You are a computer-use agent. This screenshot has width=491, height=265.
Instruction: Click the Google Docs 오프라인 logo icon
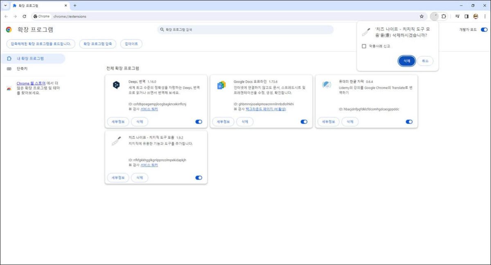coord(221,85)
